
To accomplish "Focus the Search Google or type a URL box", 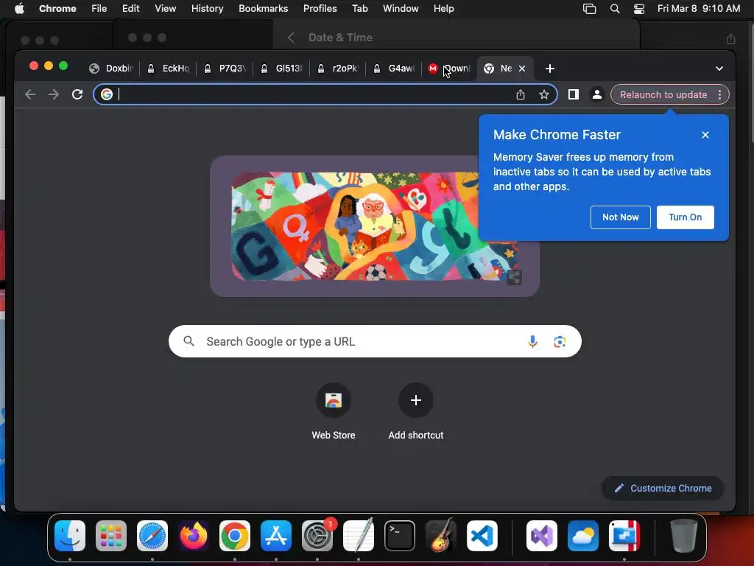I will 375,341.
